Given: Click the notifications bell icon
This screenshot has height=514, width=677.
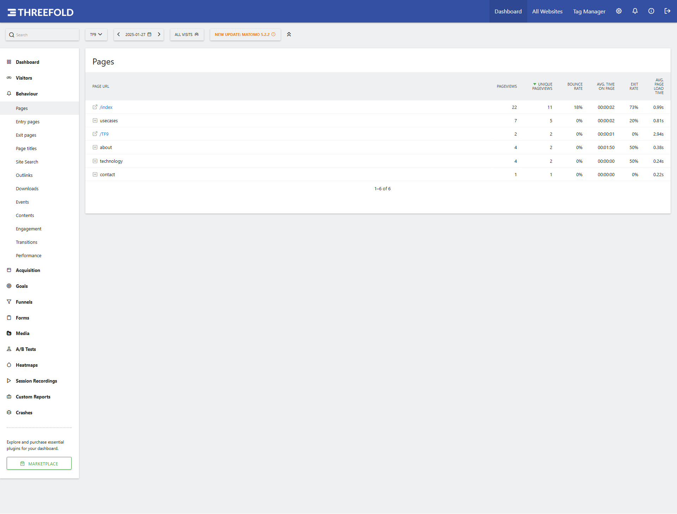Looking at the screenshot, I should [x=635, y=11].
